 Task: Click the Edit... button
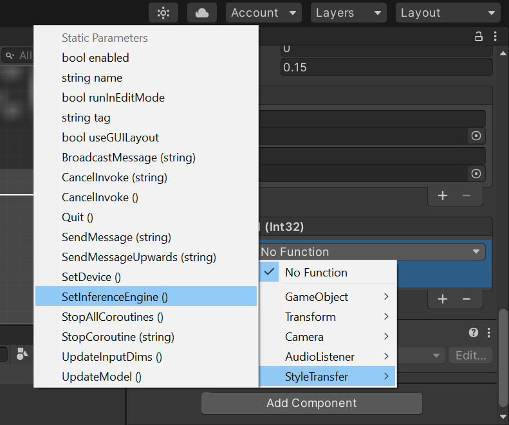click(472, 355)
